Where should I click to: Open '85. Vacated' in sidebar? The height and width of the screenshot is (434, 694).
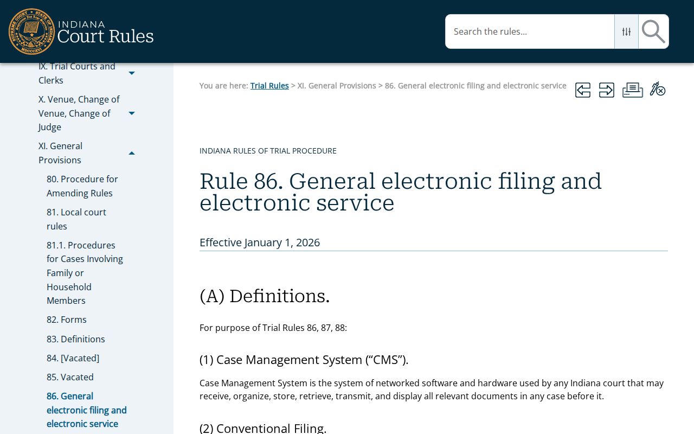[x=70, y=377]
